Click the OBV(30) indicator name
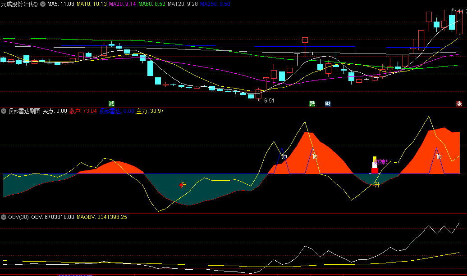Viewport: 467px width, 276px height. tap(18, 217)
